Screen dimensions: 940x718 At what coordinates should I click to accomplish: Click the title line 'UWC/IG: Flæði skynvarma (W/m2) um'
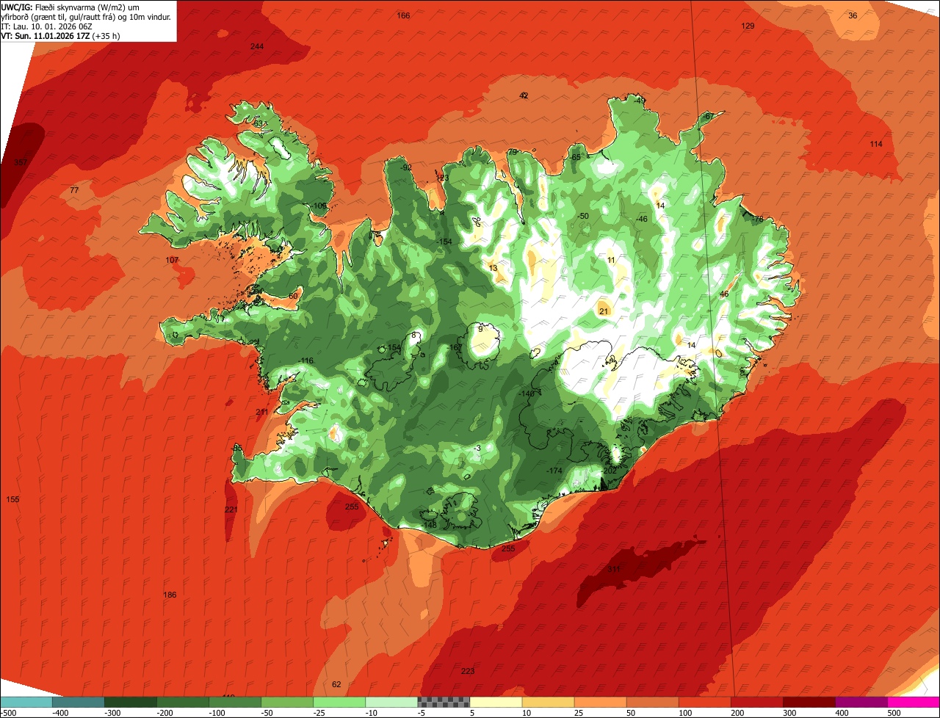pos(70,7)
